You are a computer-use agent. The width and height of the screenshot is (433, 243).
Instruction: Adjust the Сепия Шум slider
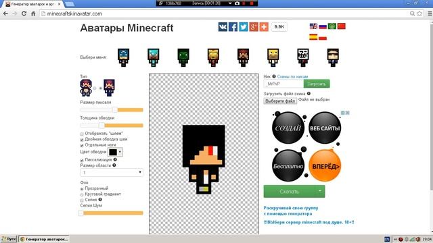[81, 213]
